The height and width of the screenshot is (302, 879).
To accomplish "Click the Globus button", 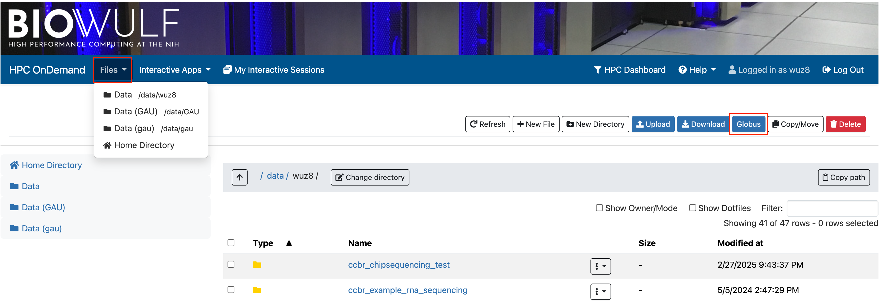I will point(748,124).
